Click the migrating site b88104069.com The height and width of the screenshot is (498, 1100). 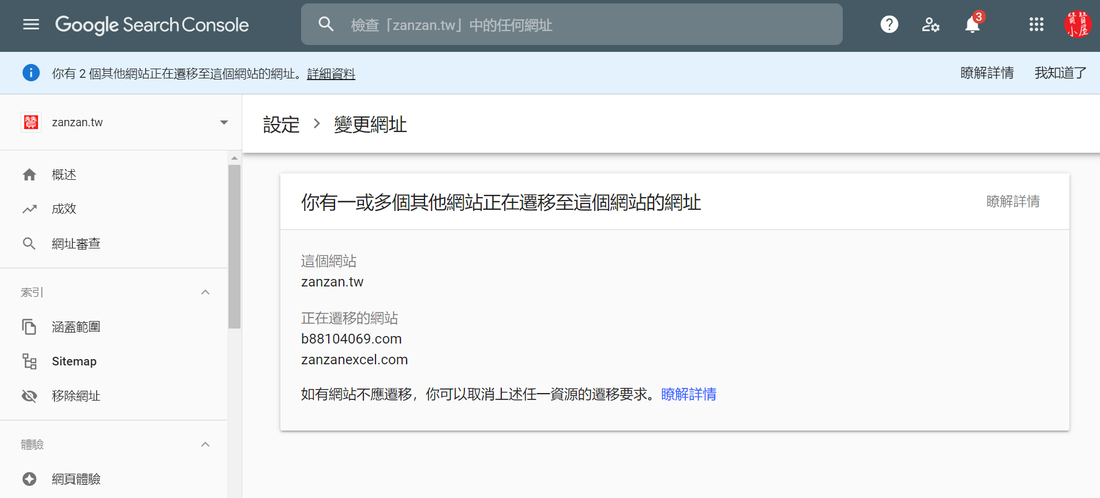point(351,339)
